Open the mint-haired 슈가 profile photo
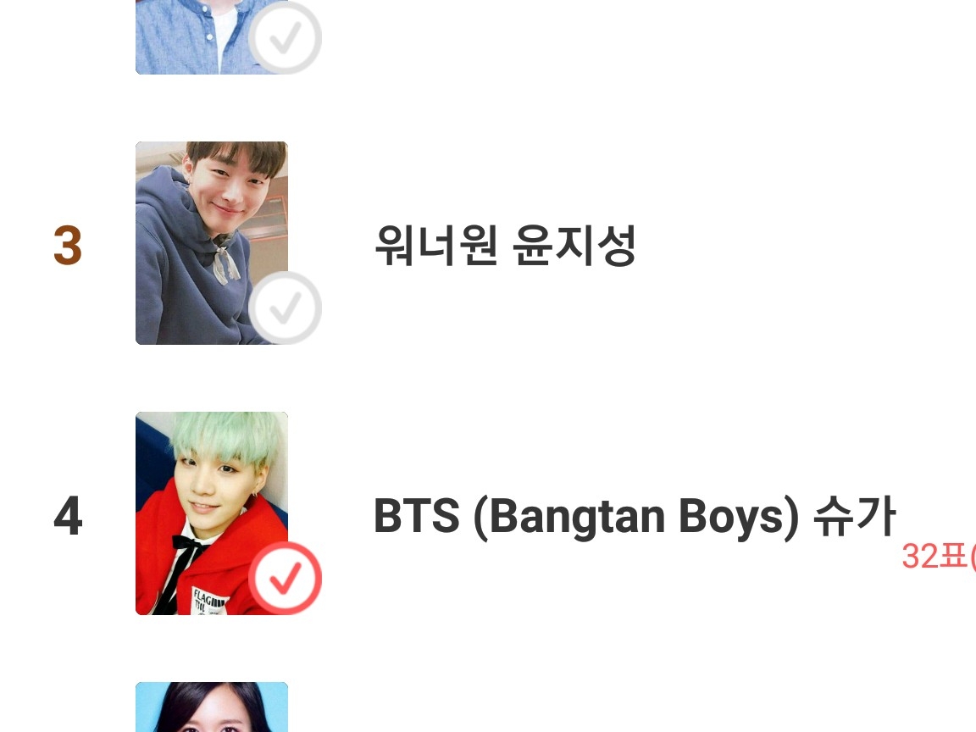976x732 pixels. (x=212, y=513)
